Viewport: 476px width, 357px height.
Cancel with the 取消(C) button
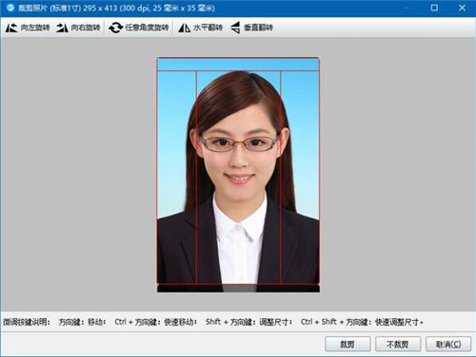pyautogui.click(x=448, y=344)
